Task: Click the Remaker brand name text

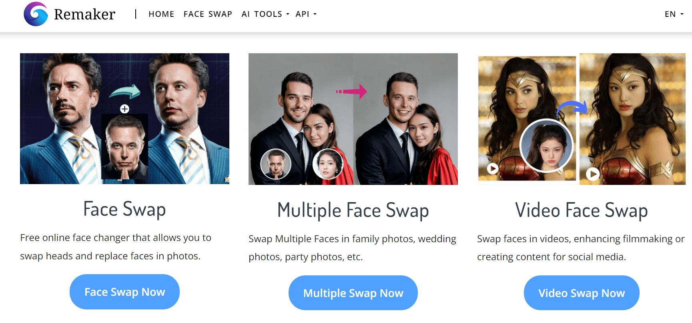Action: [84, 14]
